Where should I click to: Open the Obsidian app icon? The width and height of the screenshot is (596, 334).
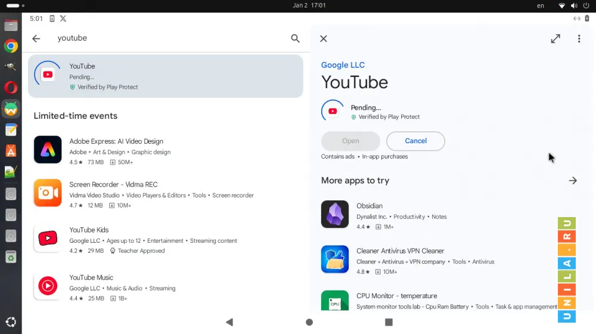coord(335,214)
